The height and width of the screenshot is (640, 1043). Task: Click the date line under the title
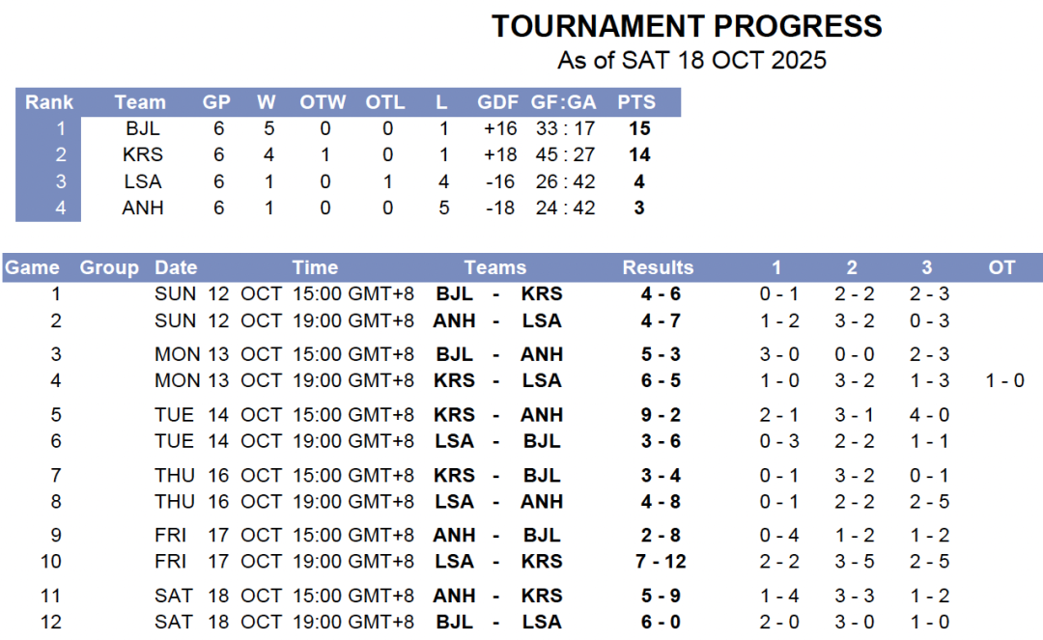coord(691,60)
